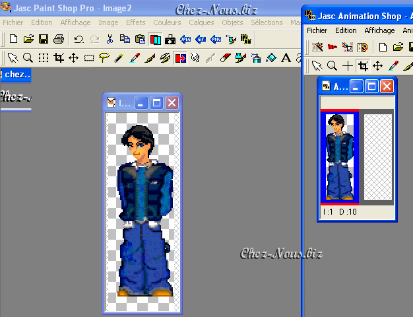Open the Effets menu

tap(136, 22)
